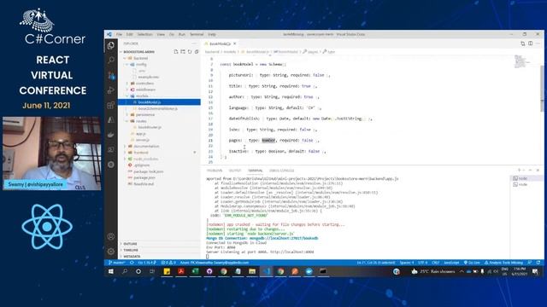The height and width of the screenshot is (307, 547).
Task: Open the Run menu
Action: point(182,34)
